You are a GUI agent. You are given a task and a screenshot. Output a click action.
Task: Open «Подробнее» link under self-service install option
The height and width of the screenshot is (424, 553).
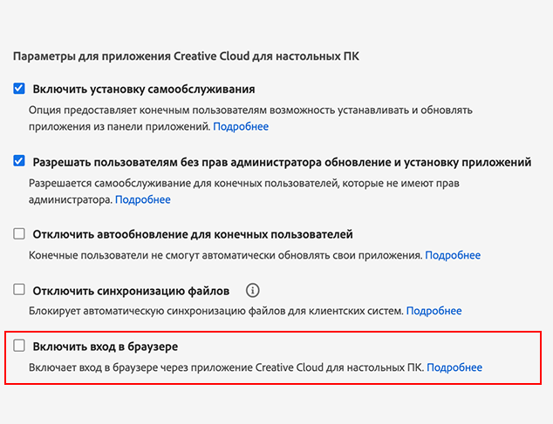click(242, 126)
